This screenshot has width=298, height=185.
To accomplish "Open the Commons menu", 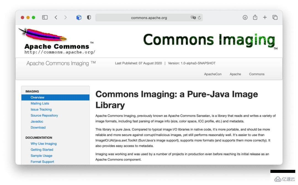I will (x=257, y=74).
